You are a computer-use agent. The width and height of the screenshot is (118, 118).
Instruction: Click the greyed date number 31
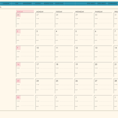[x=116, y=15]
